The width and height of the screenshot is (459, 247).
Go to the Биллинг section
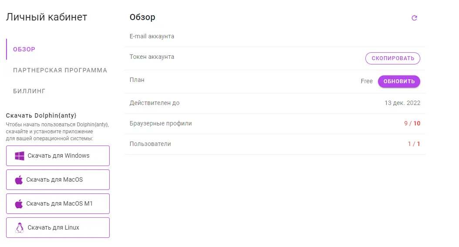29,91
